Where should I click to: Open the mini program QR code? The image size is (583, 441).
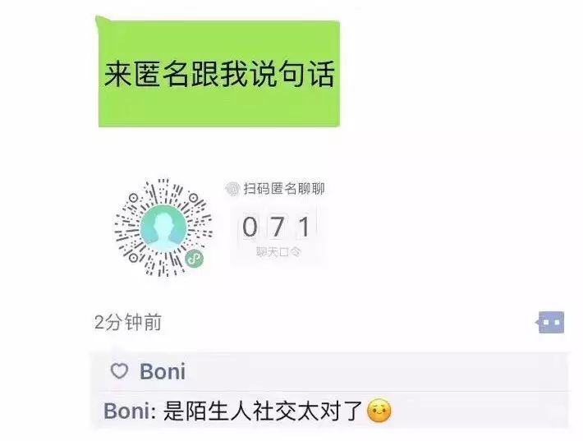pyautogui.click(x=163, y=227)
